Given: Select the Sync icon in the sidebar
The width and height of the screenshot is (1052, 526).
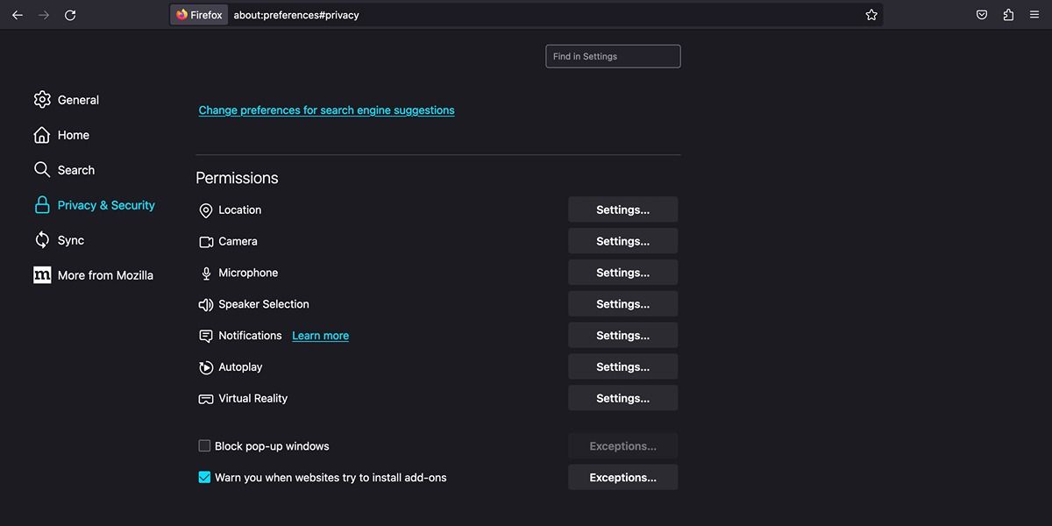Looking at the screenshot, I should (42, 239).
